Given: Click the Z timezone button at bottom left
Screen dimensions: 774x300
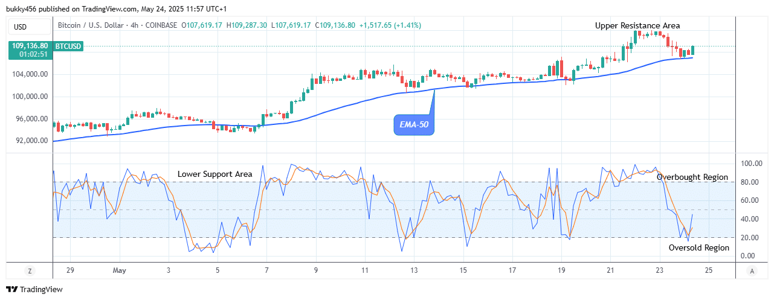Looking at the screenshot, I should point(29,271).
